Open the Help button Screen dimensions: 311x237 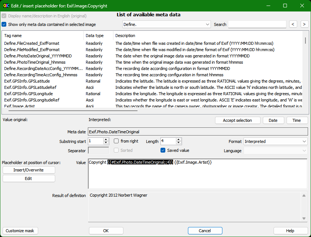tap(290, 231)
